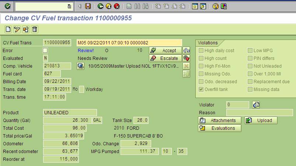Viewport: 296px width, 166px height.
Task: Click the Previous Page icon
Action: click(x=166, y=6)
